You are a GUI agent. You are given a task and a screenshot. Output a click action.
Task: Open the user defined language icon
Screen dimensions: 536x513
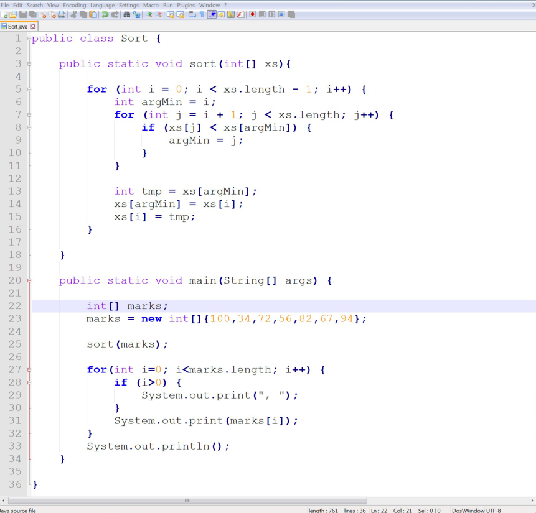coord(221,14)
